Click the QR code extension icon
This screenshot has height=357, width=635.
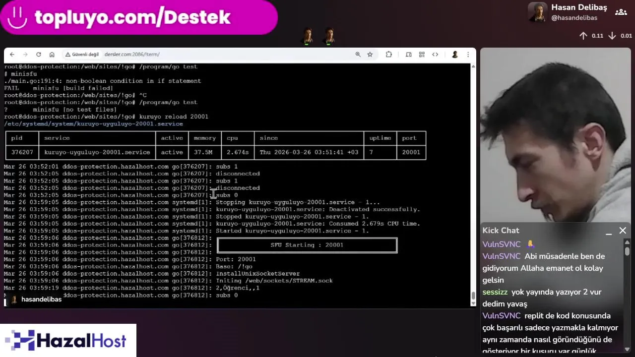[x=422, y=55]
